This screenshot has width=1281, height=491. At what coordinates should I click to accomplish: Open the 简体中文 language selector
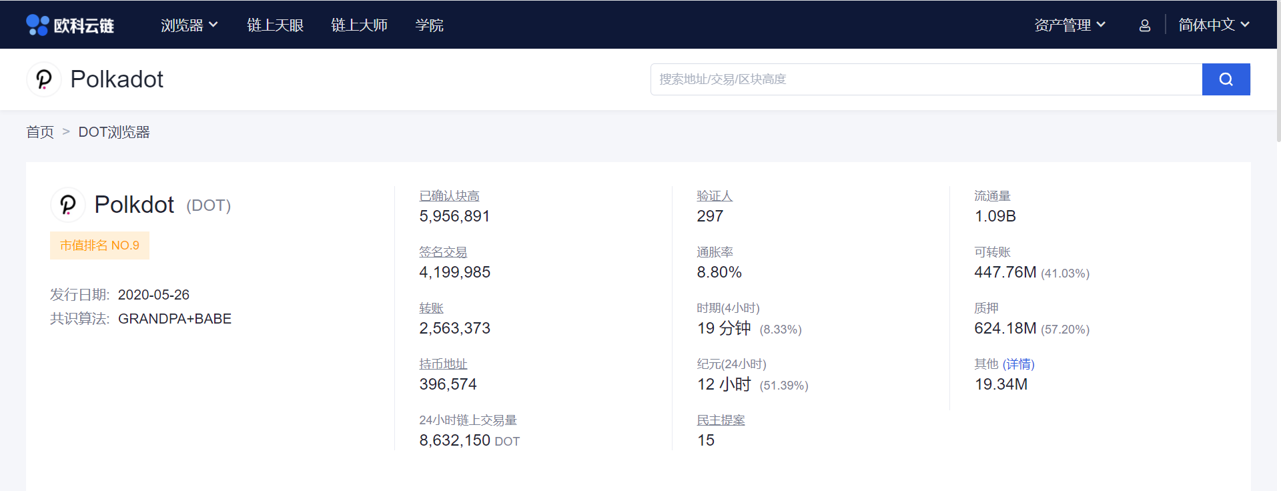(1213, 25)
